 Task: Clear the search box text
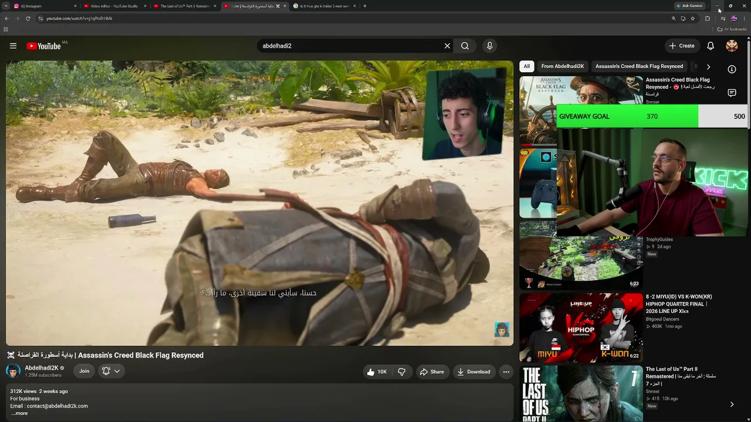click(447, 46)
